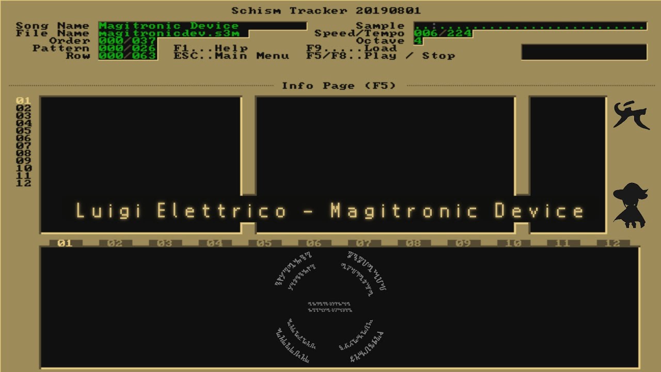Select channel 12 in the vertical channel list
661x372 pixels.
pos(24,183)
